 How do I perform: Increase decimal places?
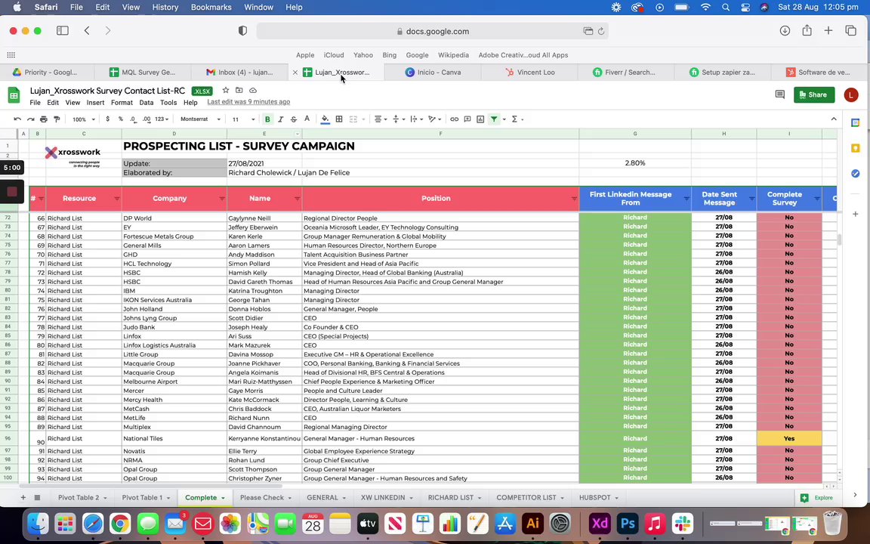147,119
